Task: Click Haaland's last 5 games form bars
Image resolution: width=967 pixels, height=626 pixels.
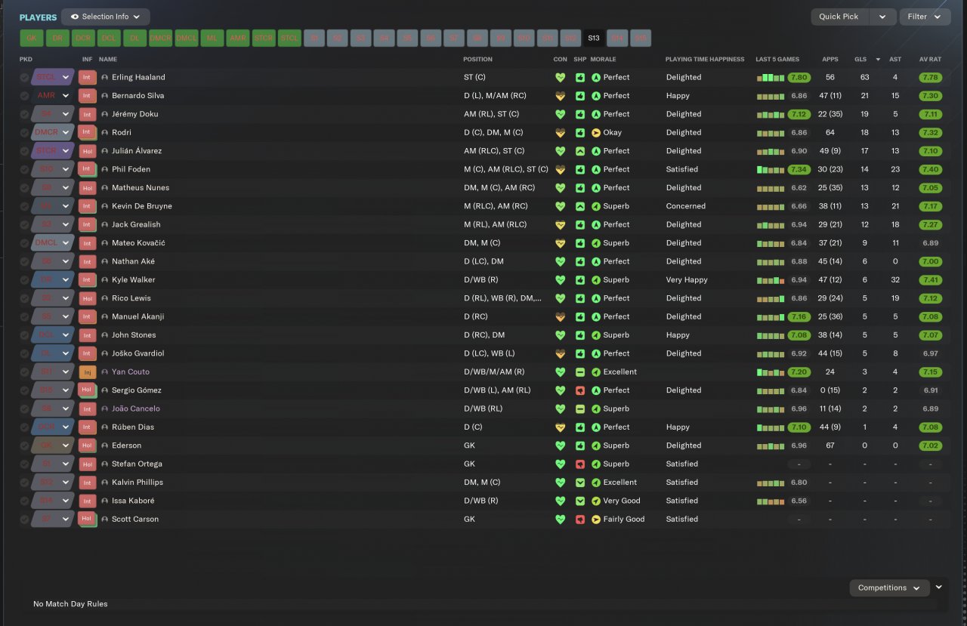Action: tap(771, 77)
